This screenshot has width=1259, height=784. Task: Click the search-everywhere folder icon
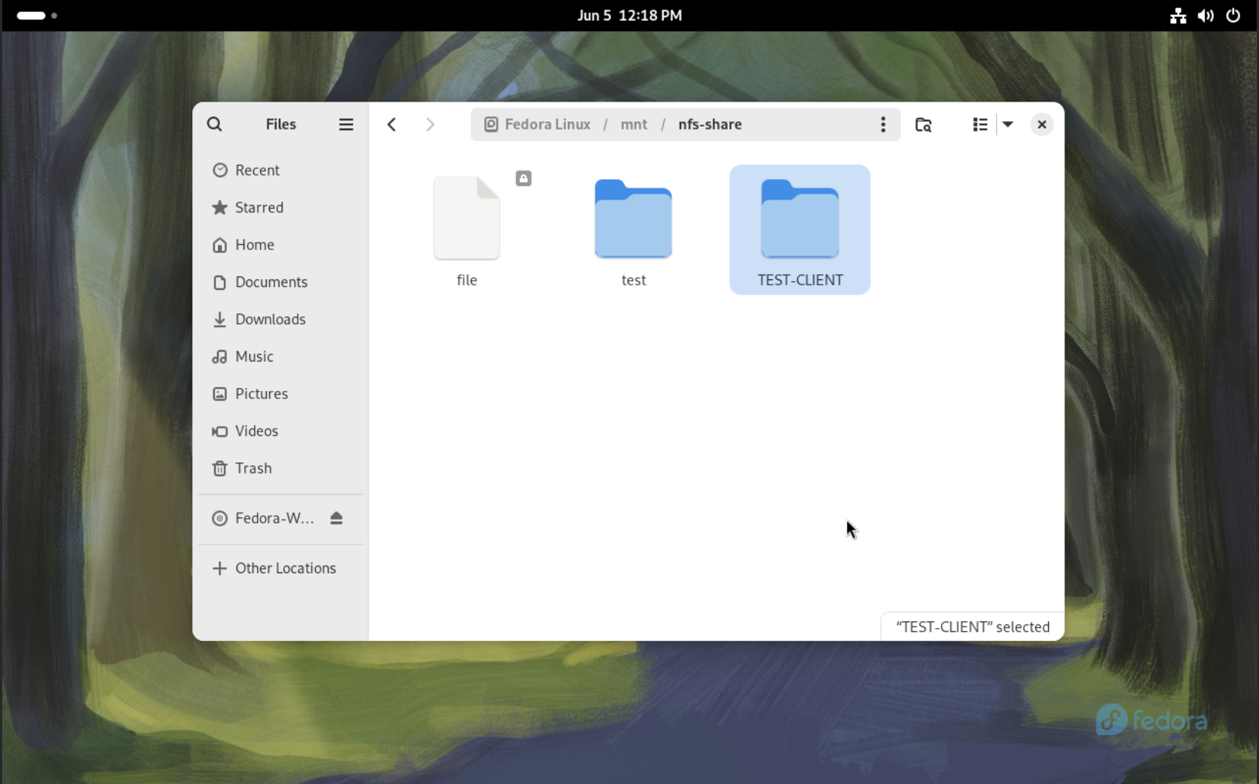(x=923, y=124)
